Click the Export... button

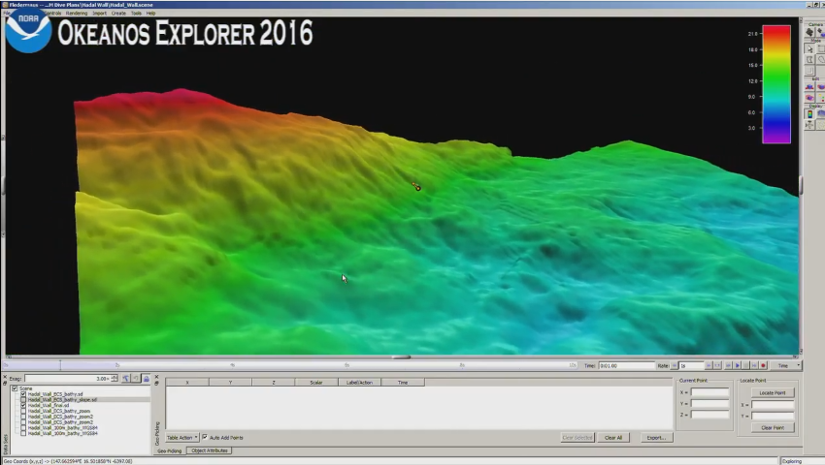[x=656, y=437]
